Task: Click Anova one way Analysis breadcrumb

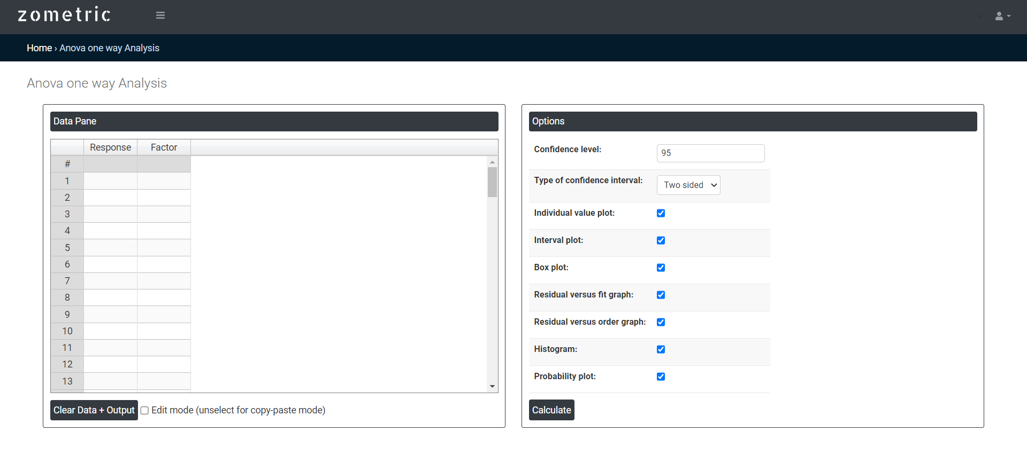Action: (x=109, y=48)
